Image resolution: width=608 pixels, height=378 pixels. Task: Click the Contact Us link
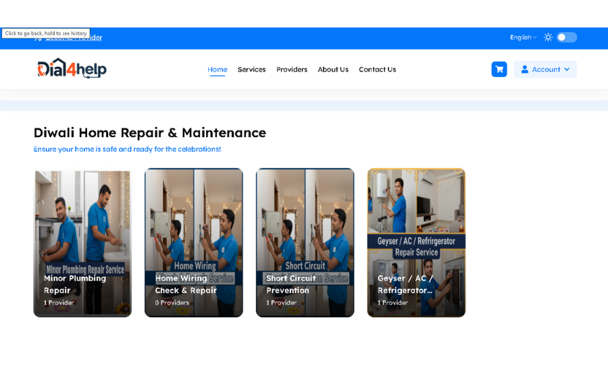pos(377,70)
